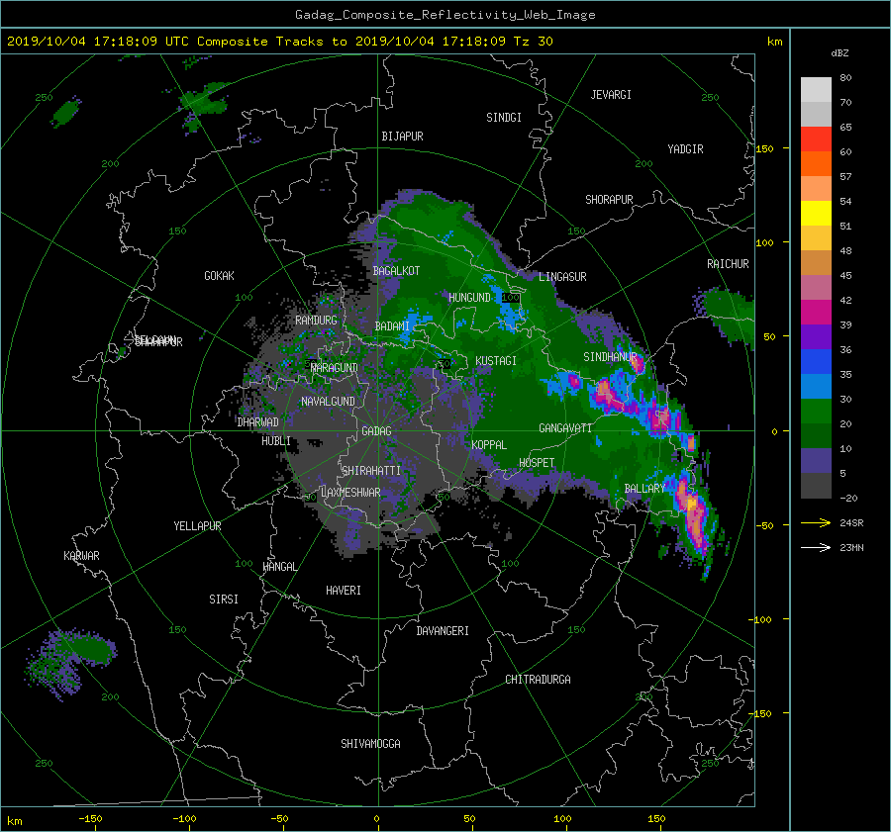Viewport: 891px width, 832px height.
Task: Choose the bright green swatch in dBZ legend
Action: (x=816, y=412)
